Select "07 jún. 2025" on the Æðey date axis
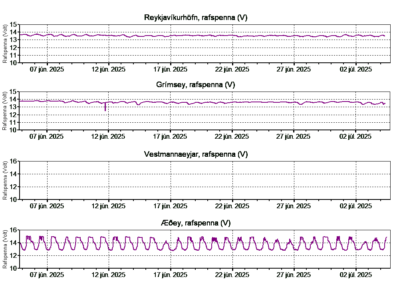The width and height of the screenshot is (409, 307). click(47, 275)
